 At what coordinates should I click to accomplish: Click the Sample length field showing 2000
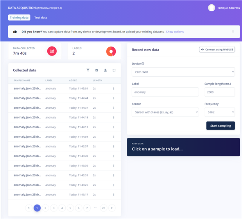(220, 92)
